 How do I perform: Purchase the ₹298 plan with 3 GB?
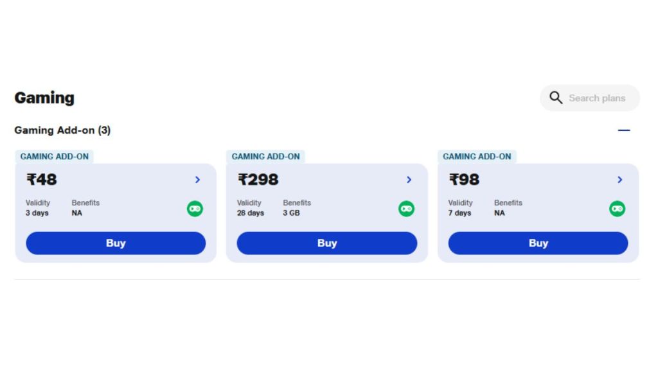point(327,243)
